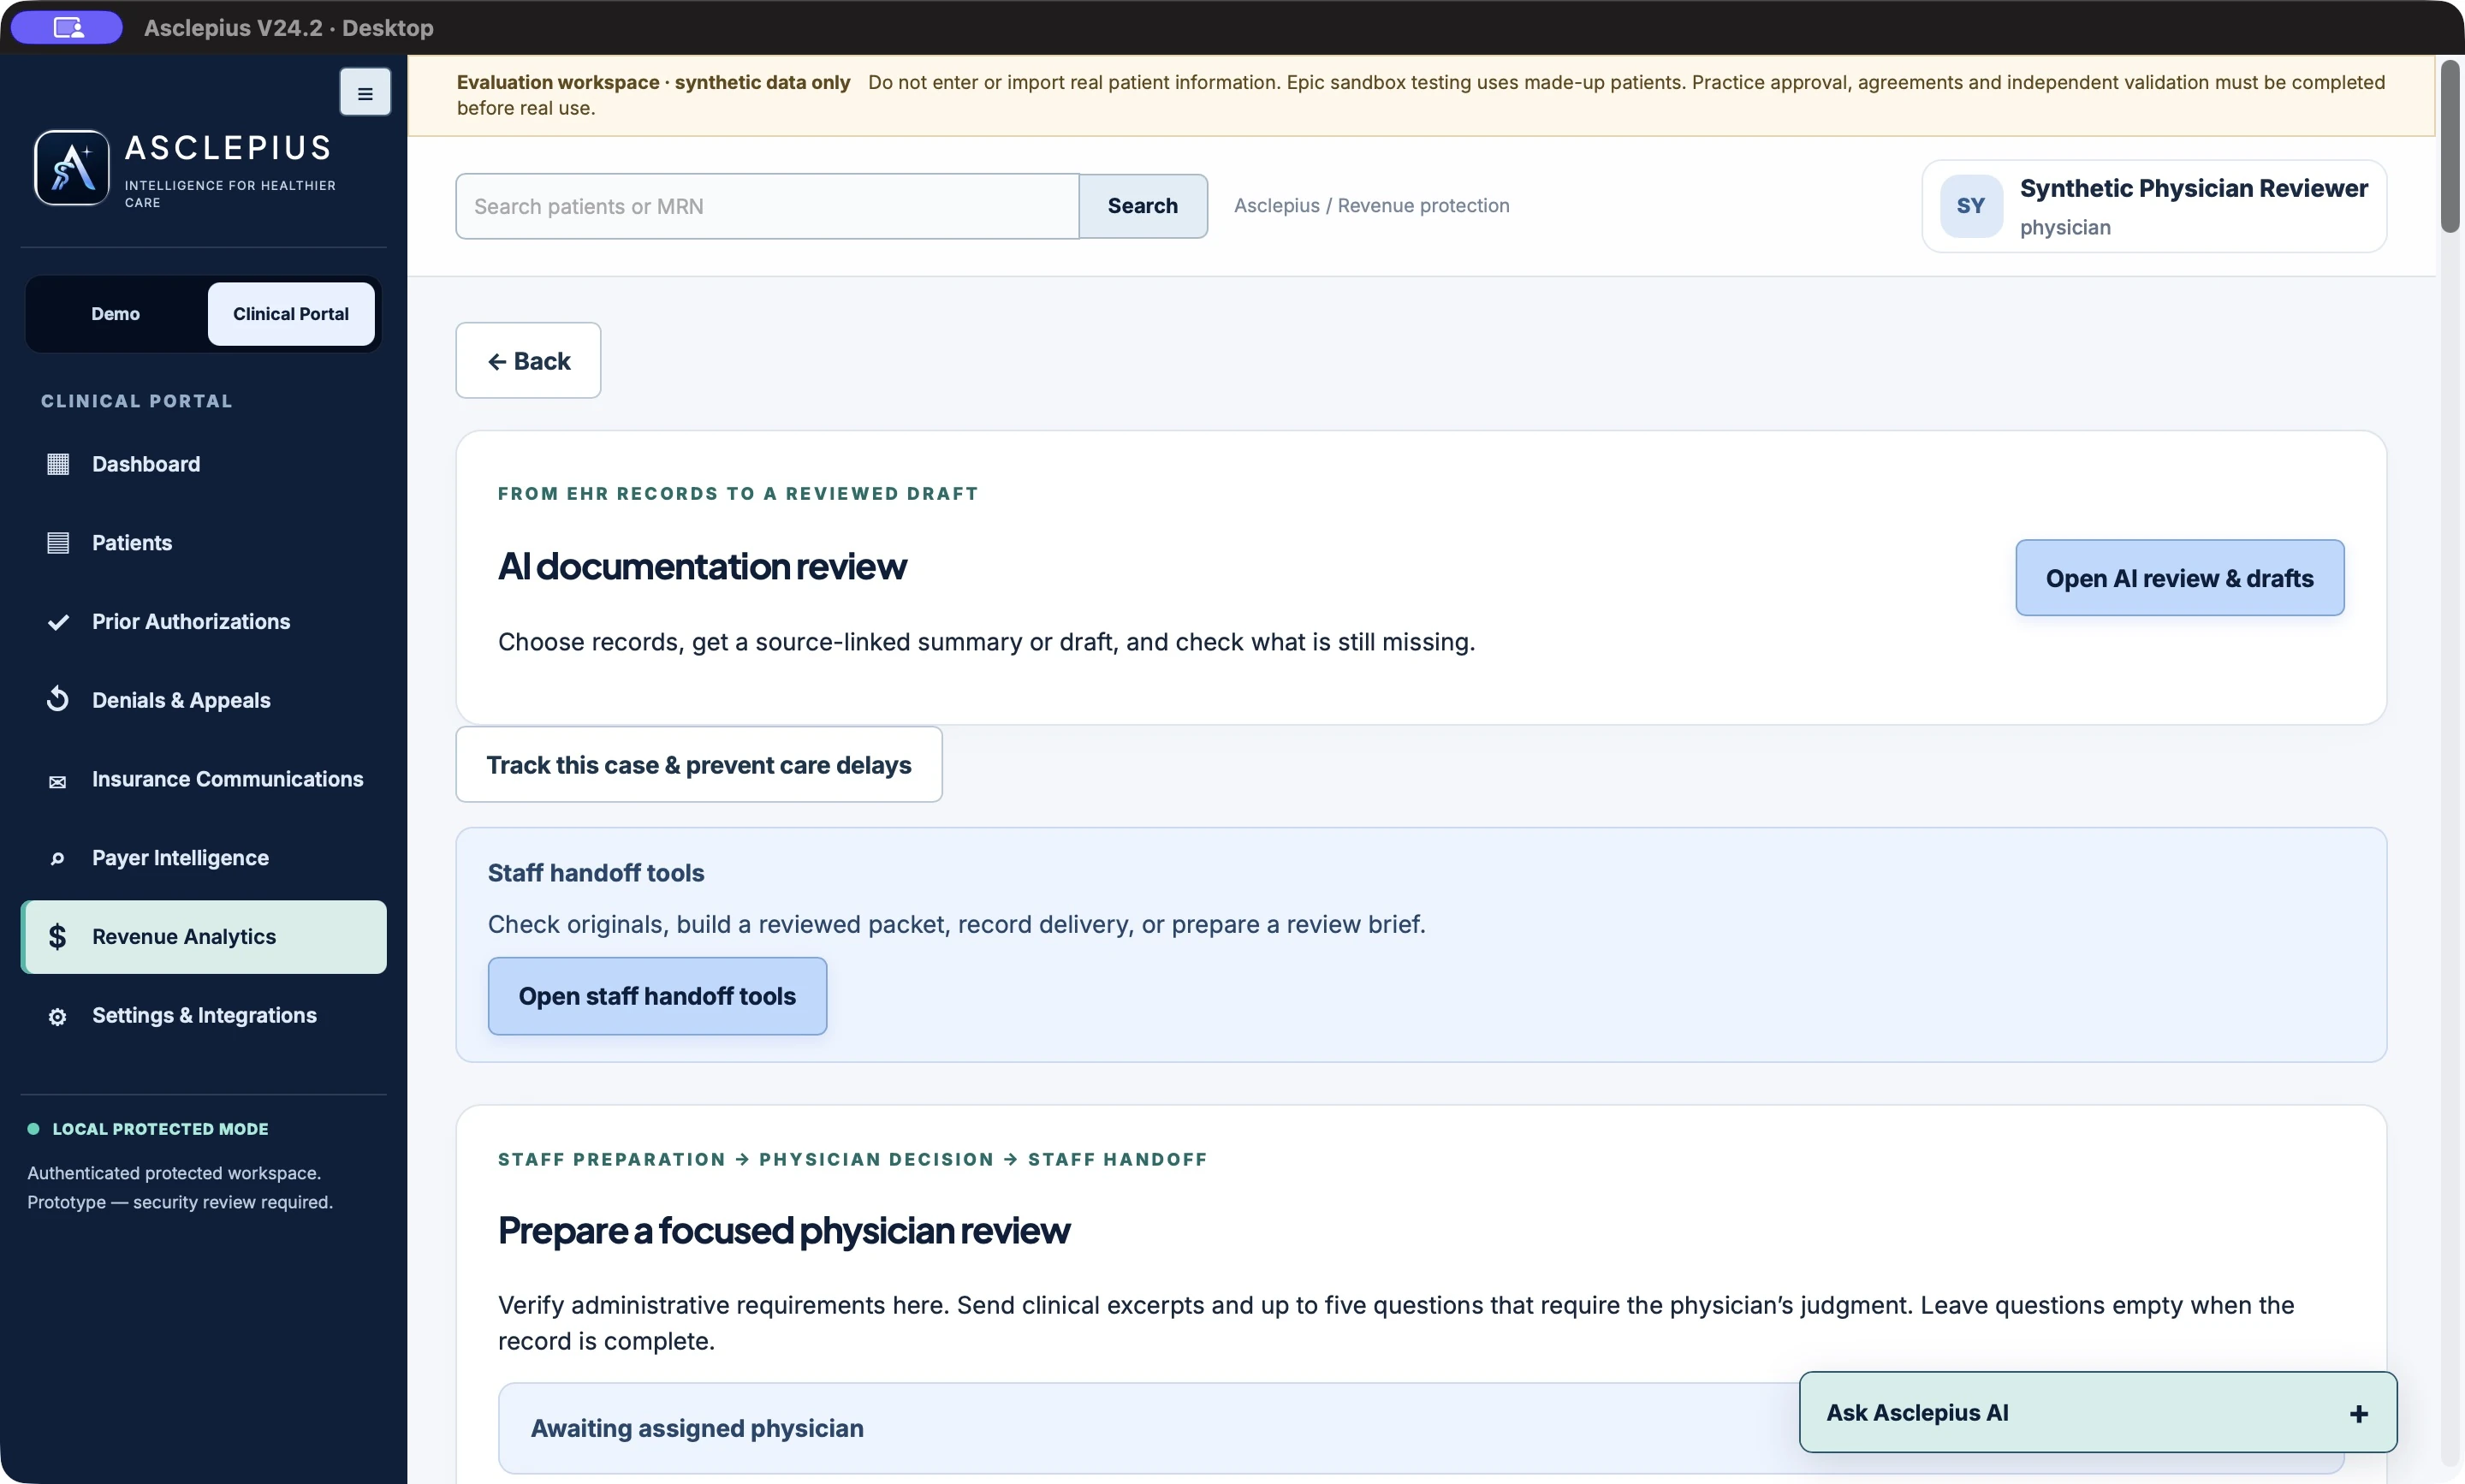Click the SY user avatar
The height and width of the screenshot is (1484, 2465).
pyautogui.click(x=1971, y=206)
